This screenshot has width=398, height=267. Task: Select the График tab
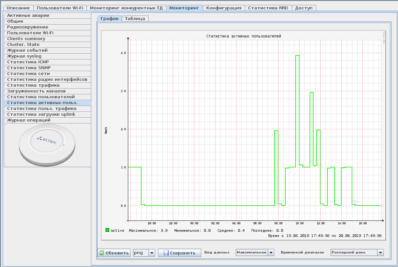pyautogui.click(x=109, y=19)
